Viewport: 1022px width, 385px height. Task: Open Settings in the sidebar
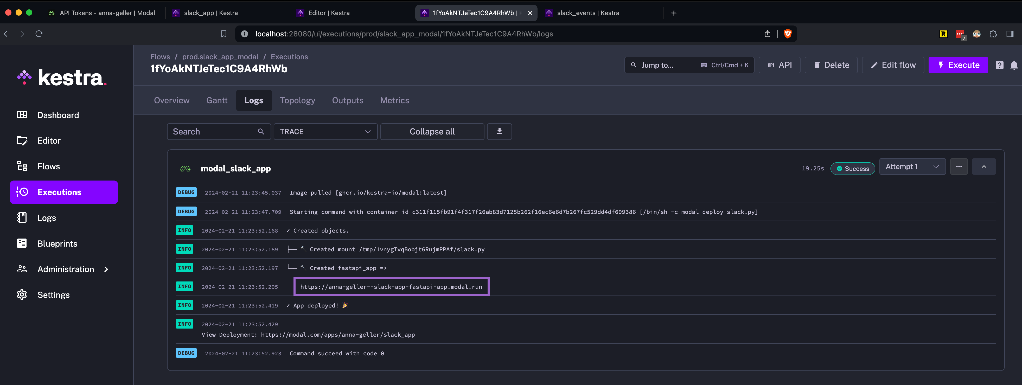[x=53, y=294]
